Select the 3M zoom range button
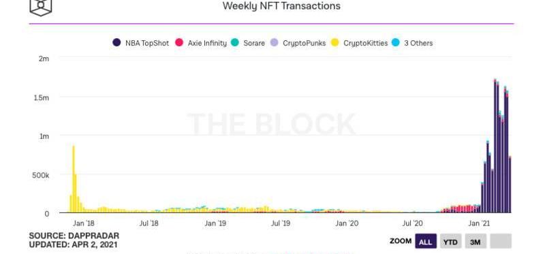 (x=476, y=242)
